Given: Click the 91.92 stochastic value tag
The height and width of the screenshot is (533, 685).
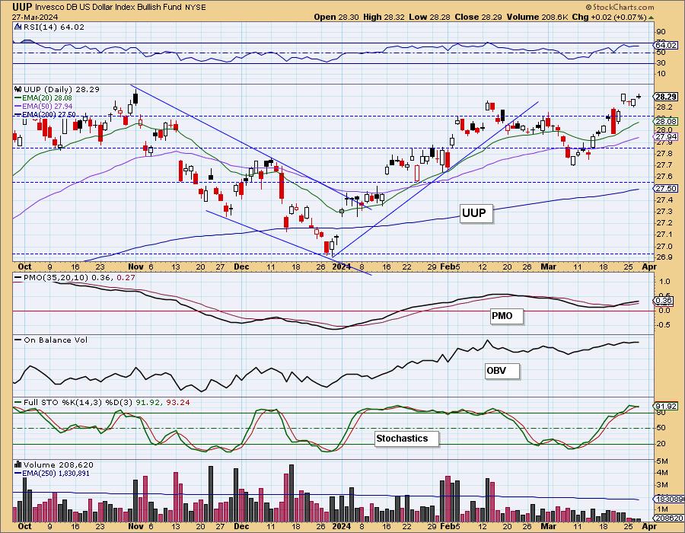Looking at the screenshot, I should point(666,406).
